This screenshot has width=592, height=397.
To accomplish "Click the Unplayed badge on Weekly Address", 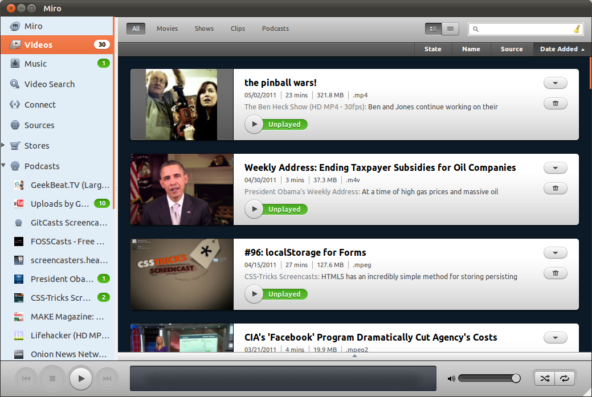I will click(285, 210).
